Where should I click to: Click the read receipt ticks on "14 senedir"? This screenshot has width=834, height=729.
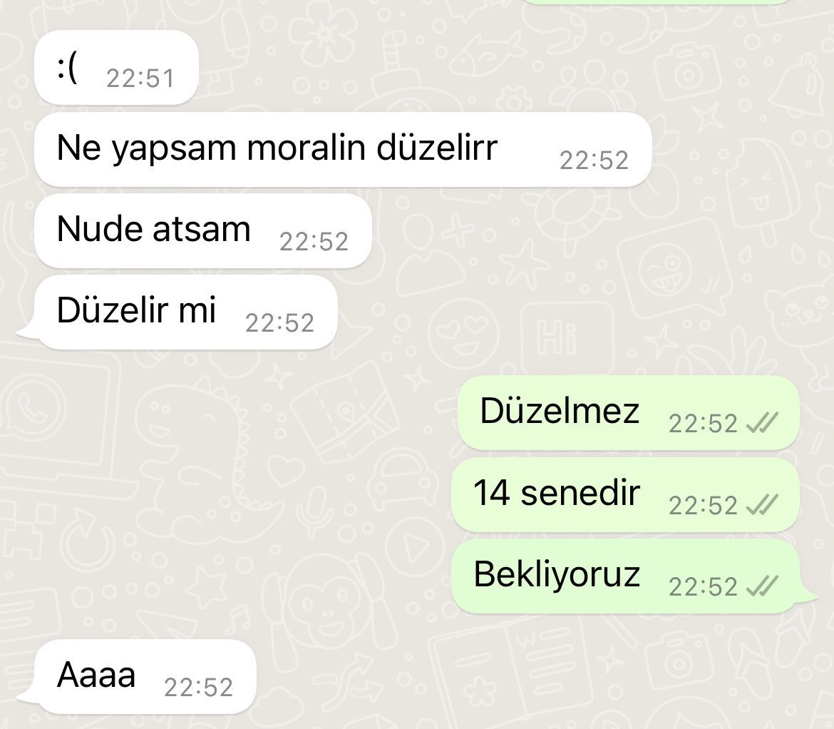762,504
